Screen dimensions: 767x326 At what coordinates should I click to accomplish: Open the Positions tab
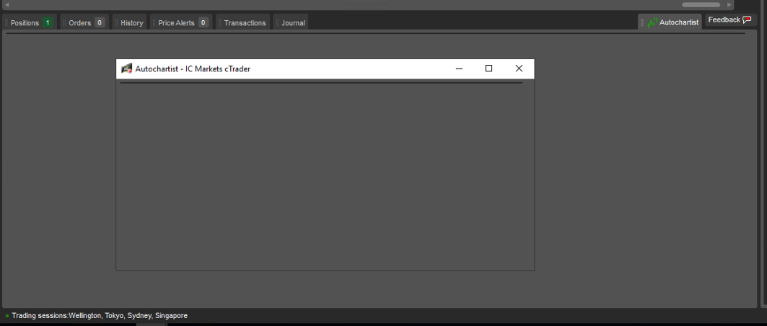(x=30, y=22)
